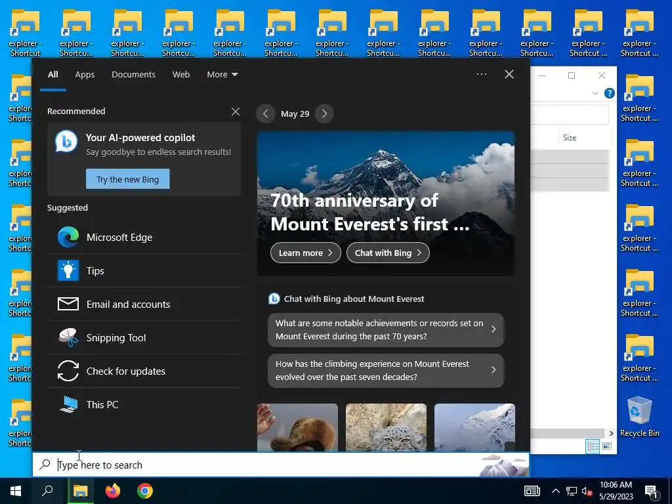
Task: Show hidden system tray icons
Action: 555,491
